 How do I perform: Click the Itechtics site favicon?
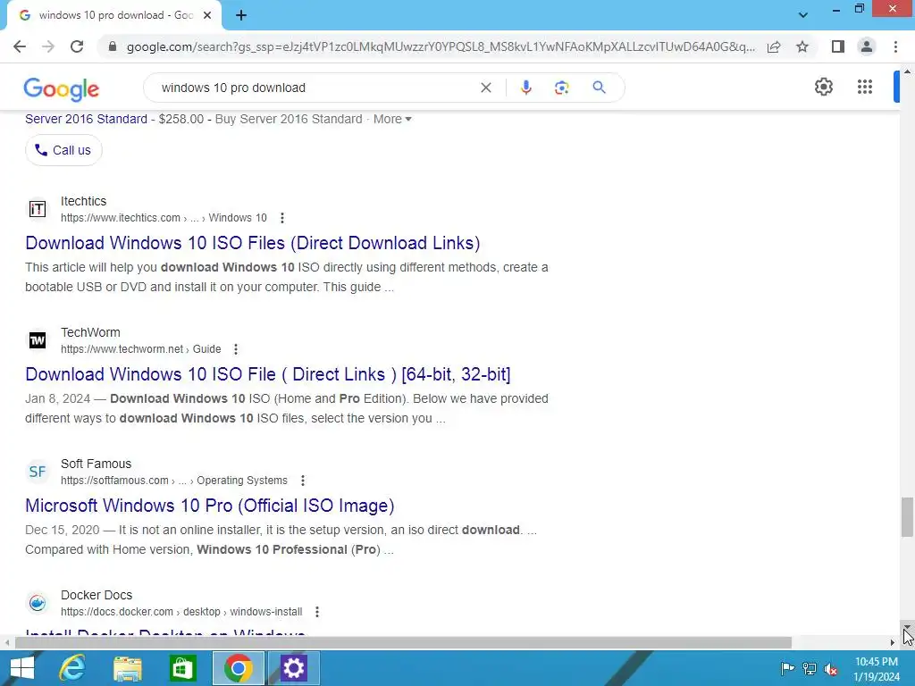(38, 209)
